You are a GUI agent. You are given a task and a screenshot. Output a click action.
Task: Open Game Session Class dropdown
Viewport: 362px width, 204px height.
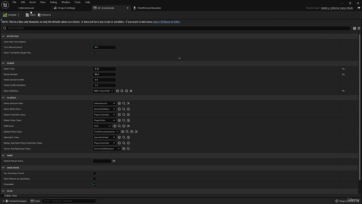point(104,103)
